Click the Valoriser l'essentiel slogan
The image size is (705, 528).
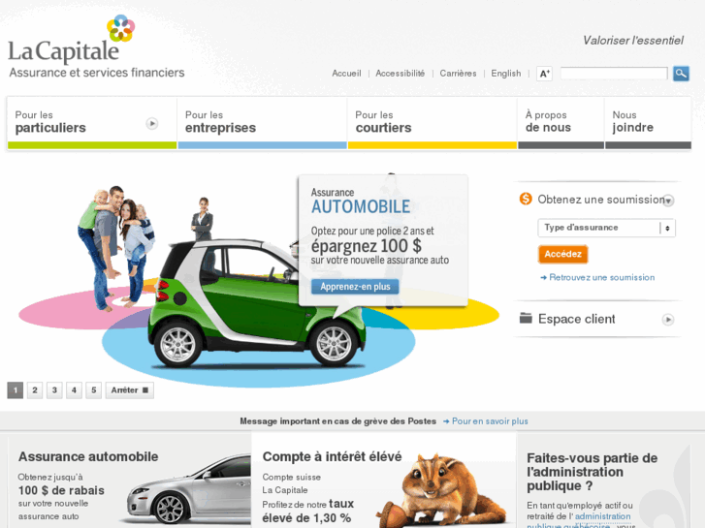pos(633,41)
